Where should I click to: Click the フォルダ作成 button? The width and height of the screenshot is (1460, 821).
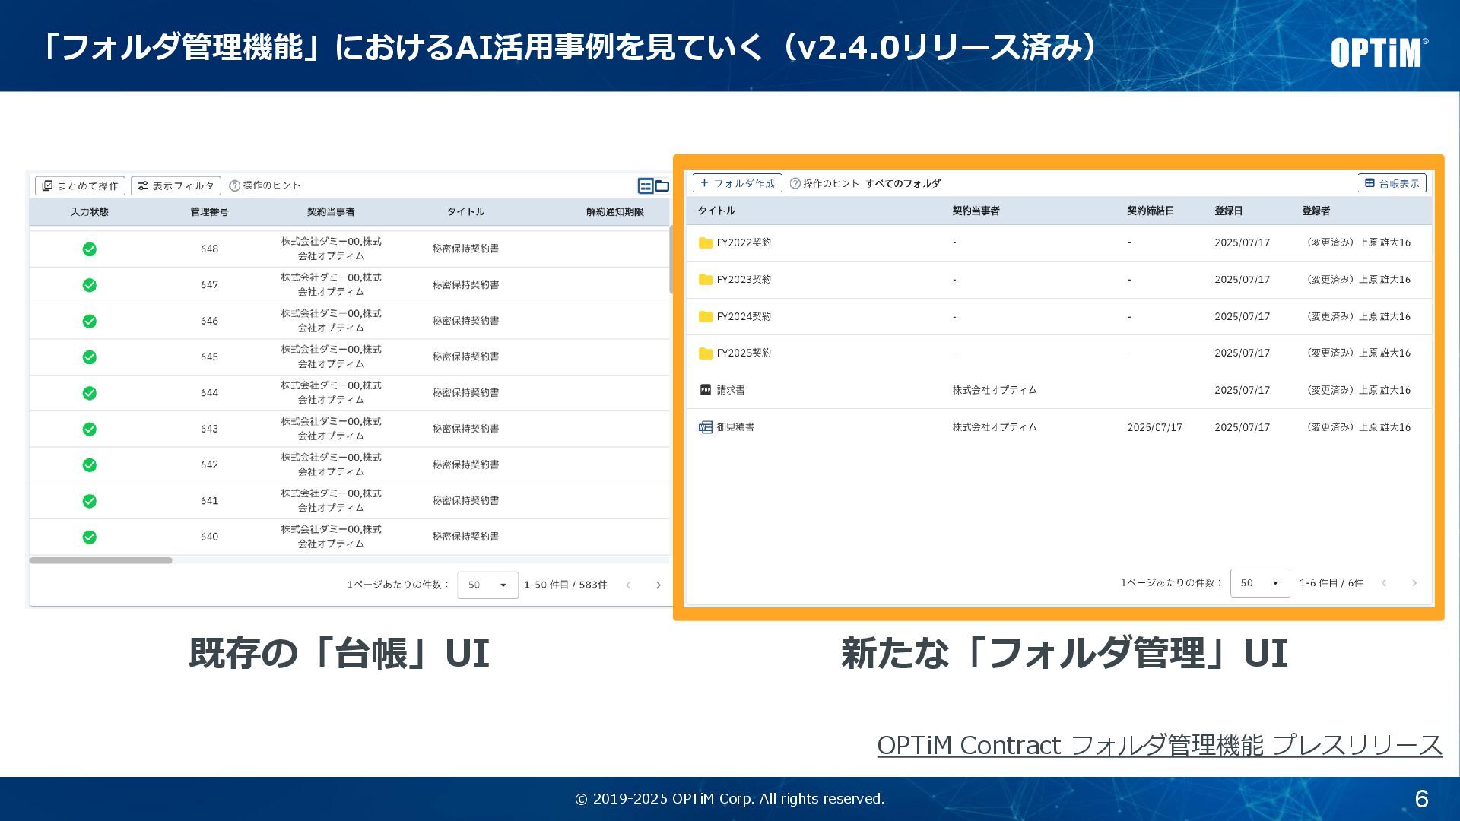[737, 183]
